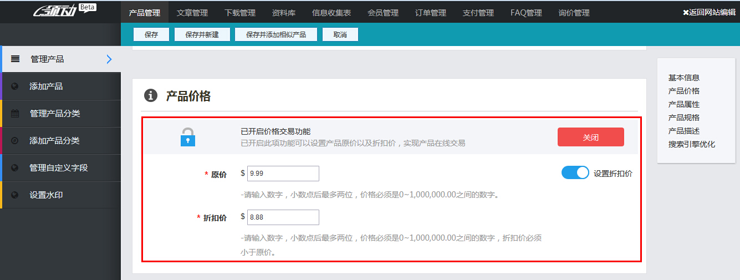Viewport: 740px width, 280px height.
Task: Click the info icon next to 产品价格
Action: point(151,96)
